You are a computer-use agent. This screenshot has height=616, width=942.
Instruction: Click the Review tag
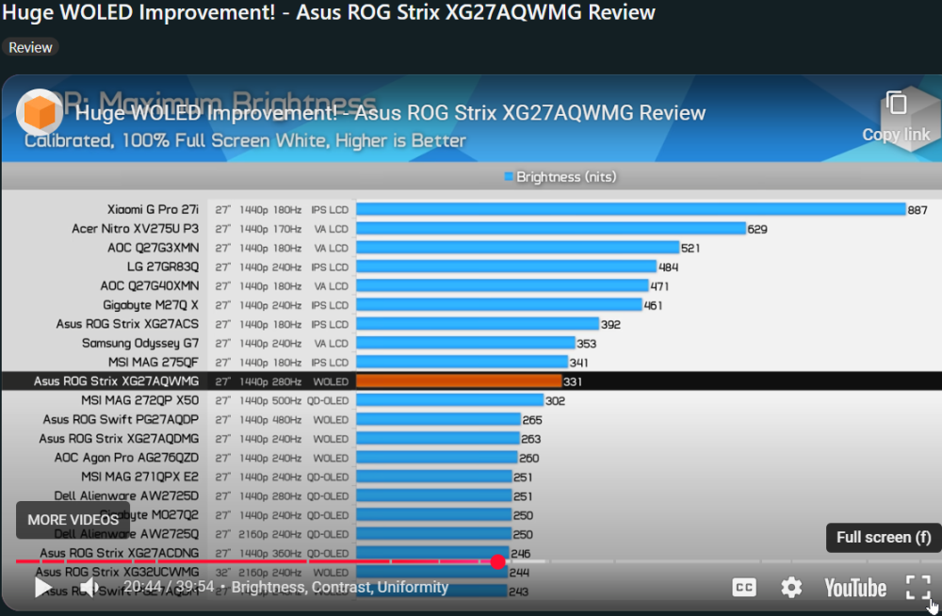(x=30, y=47)
